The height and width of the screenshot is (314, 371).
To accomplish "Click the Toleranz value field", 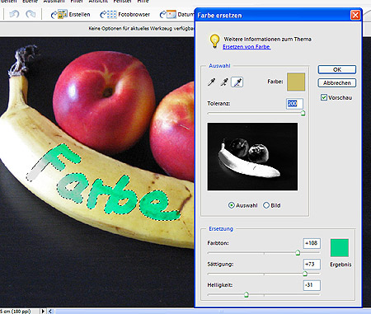I will coord(294,104).
